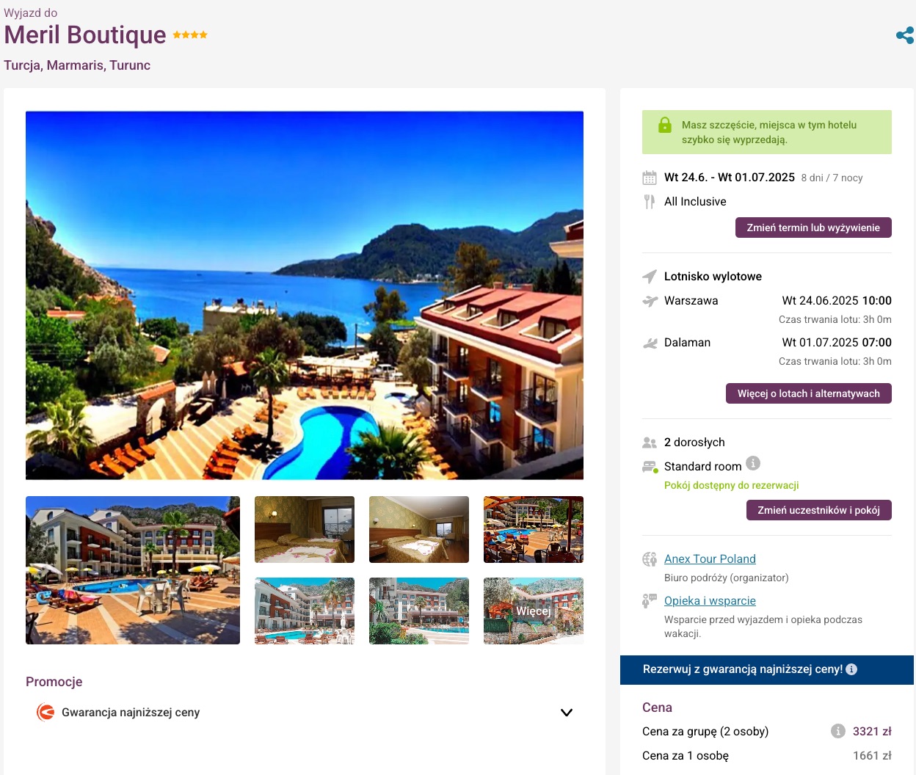Expand the Gwarancja najniższej ceny promotion chevron

click(567, 713)
